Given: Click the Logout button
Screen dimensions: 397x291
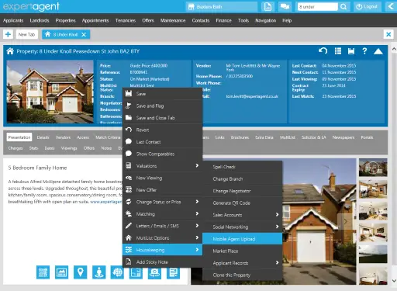Looking at the screenshot, I should [x=367, y=7].
